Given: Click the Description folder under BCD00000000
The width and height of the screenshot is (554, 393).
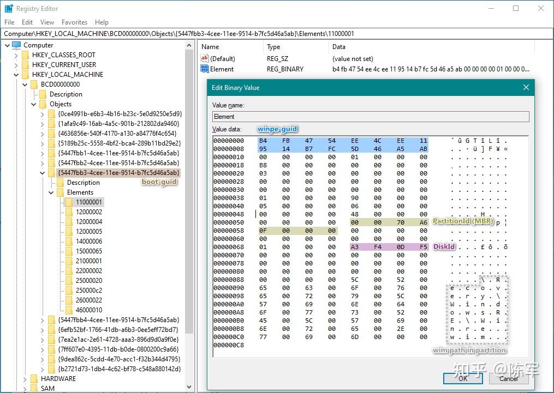Looking at the screenshot, I should (x=65, y=94).
